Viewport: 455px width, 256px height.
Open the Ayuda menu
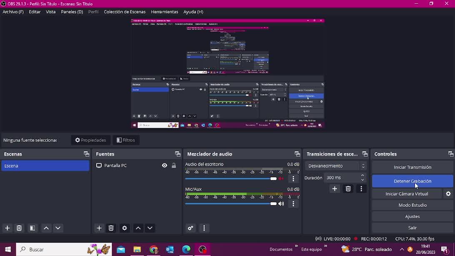pyautogui.click(x=193, y=12)
